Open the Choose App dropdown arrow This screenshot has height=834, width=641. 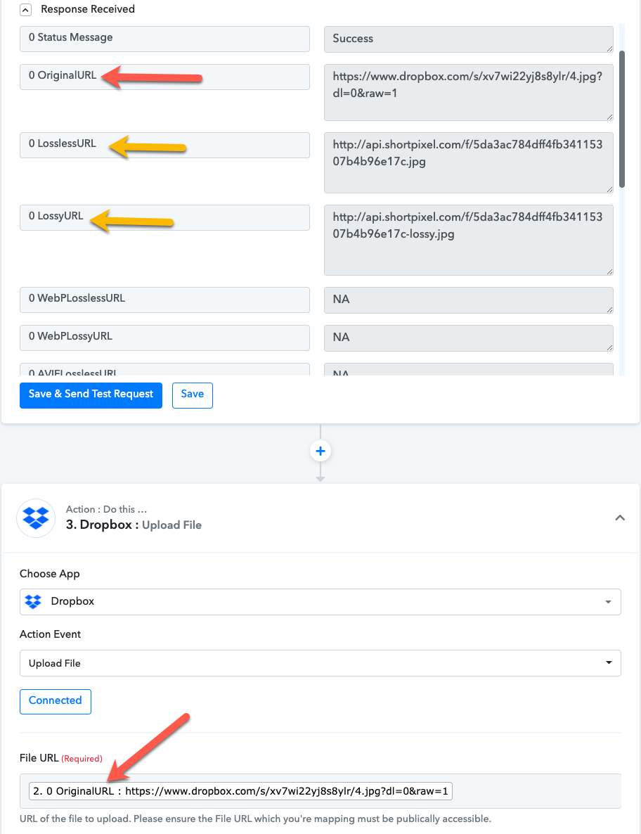[x=608, y=602]
